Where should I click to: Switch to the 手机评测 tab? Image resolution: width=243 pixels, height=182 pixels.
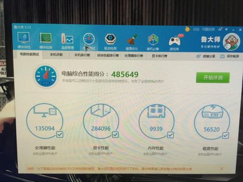click(56, 55)
